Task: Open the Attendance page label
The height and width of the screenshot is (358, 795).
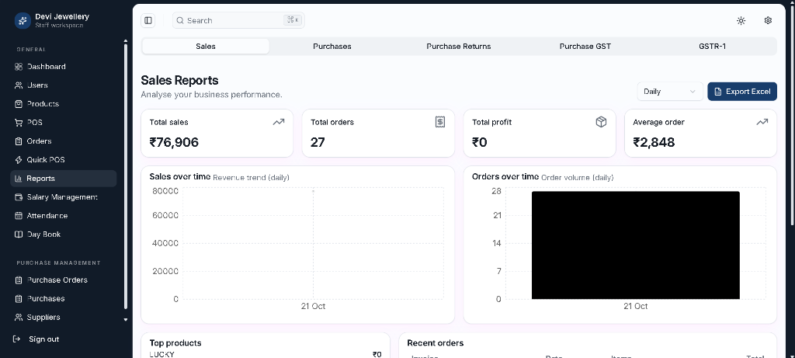Action: coord(47,216)
